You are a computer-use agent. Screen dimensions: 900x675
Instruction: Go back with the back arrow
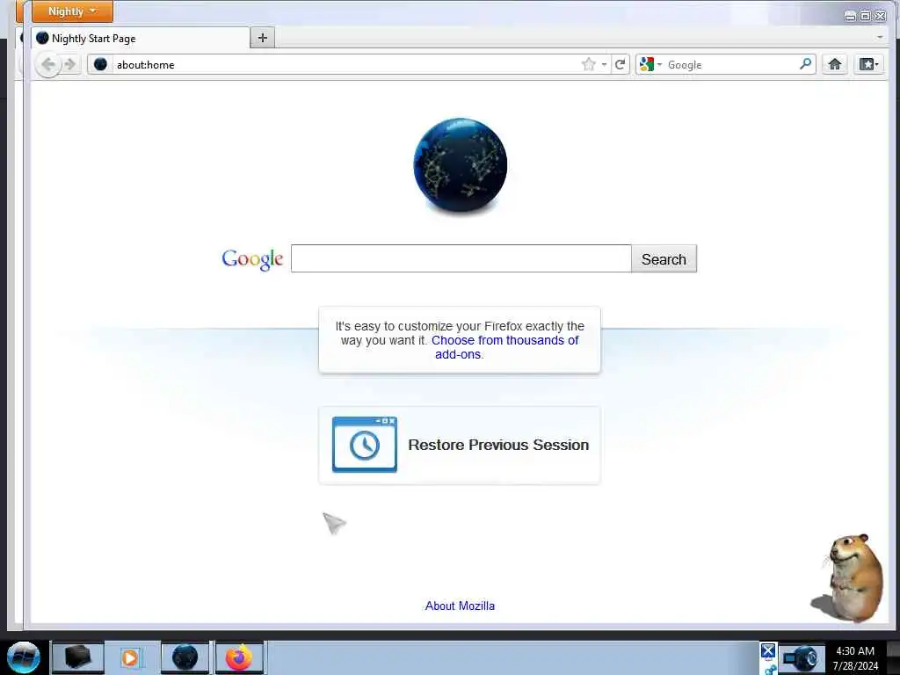(48, 64)
